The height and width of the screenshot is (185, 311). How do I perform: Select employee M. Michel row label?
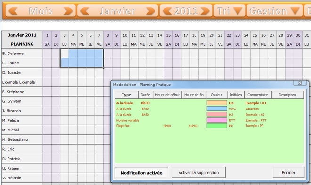coord(22,130)
